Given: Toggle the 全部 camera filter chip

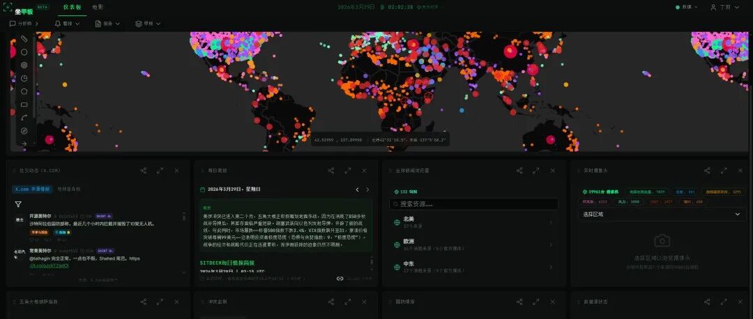Looking at the screenshot, I should 685,192.
